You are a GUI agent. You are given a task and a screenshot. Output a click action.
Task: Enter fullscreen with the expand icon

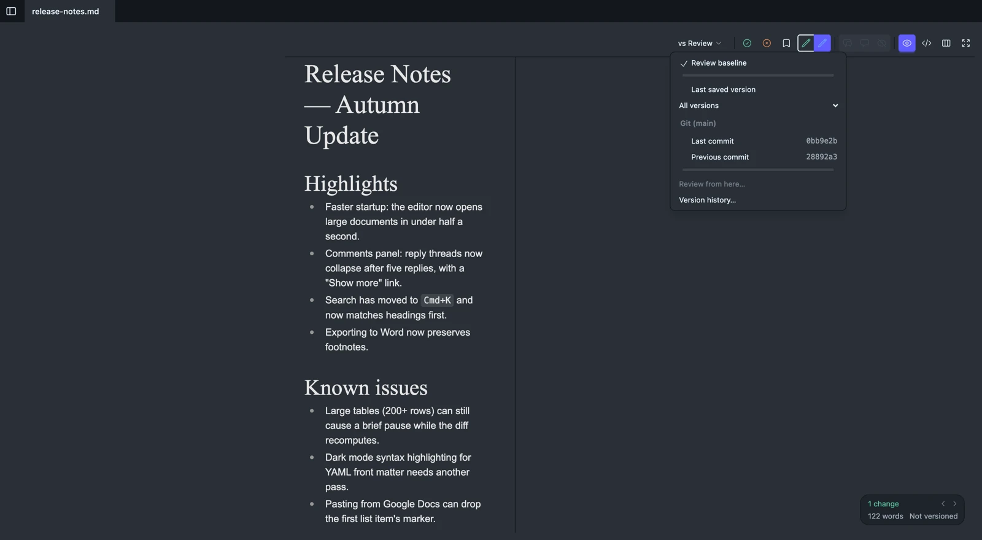tap(966, 43)
